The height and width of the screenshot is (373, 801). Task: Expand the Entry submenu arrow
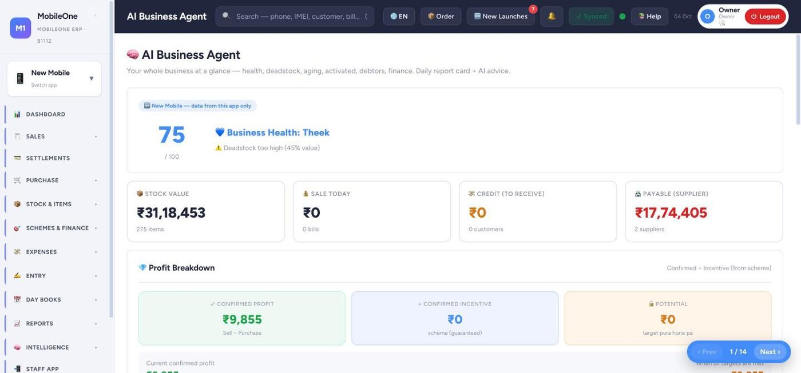[x=96, y=276]
